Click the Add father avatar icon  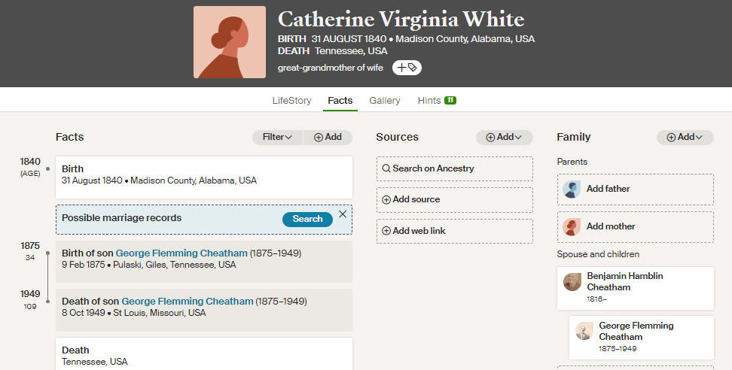[x=572, y=190]
